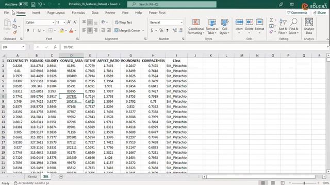Toggle Italic formatting
330x185 pixels.
click(x=34, y=31)
